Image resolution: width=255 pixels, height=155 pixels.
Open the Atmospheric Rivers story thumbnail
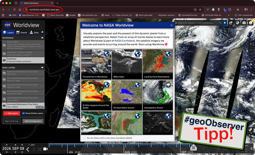pyautogui.click(x=158, y=95)
